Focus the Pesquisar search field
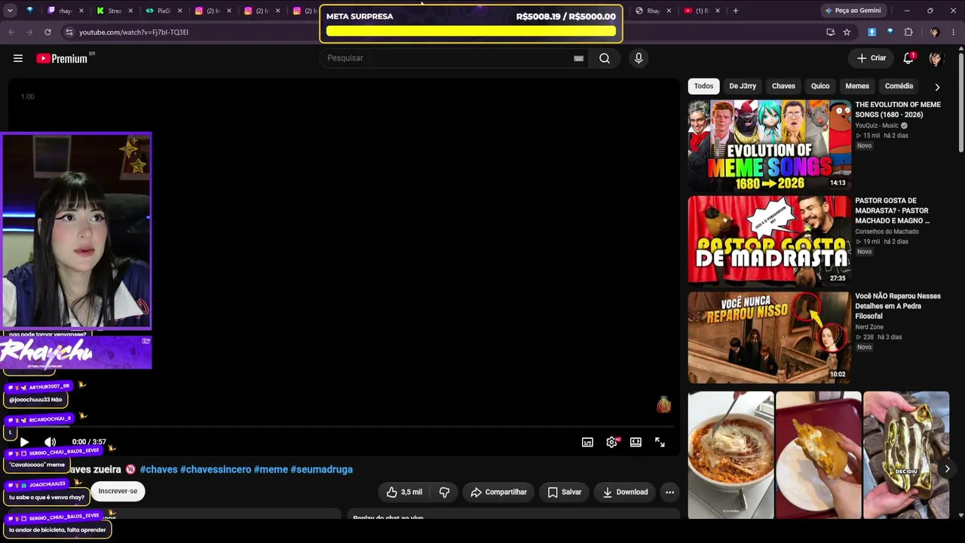This screenshot has height=543, width=965. [446, 58]
